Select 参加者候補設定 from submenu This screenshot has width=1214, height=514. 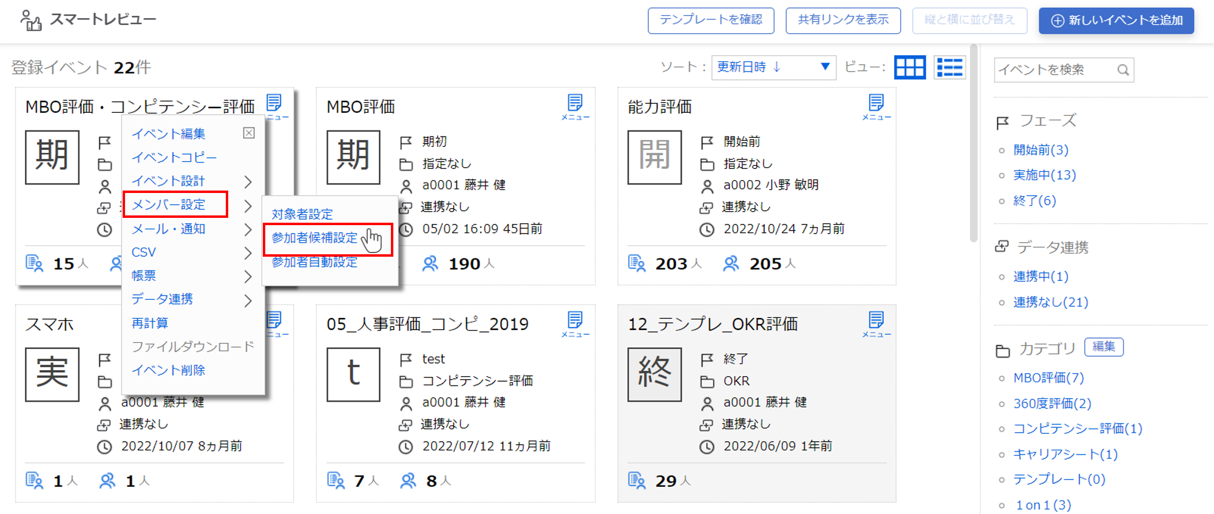[314, 238]
